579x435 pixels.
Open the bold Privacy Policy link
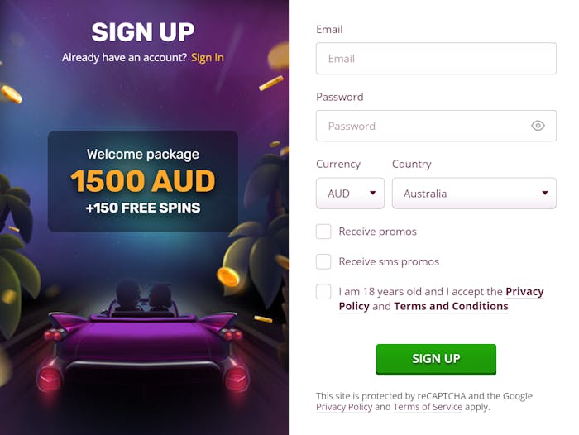(524, 292)
